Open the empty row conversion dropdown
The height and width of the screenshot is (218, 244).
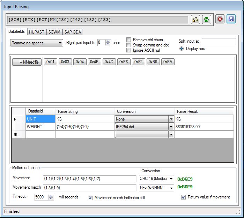click(x=171, y=135)
